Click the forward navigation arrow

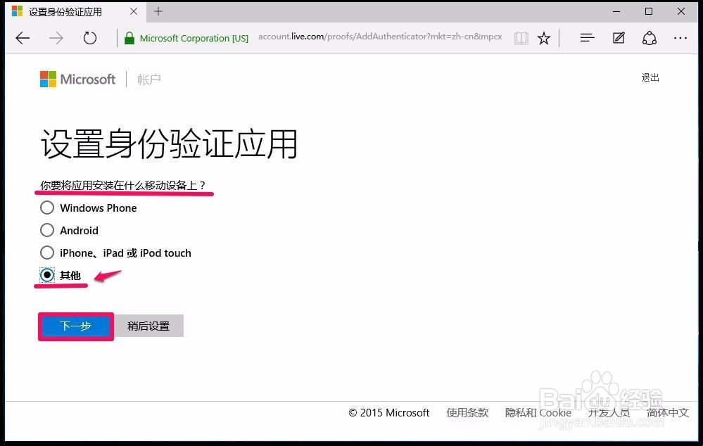56,38
